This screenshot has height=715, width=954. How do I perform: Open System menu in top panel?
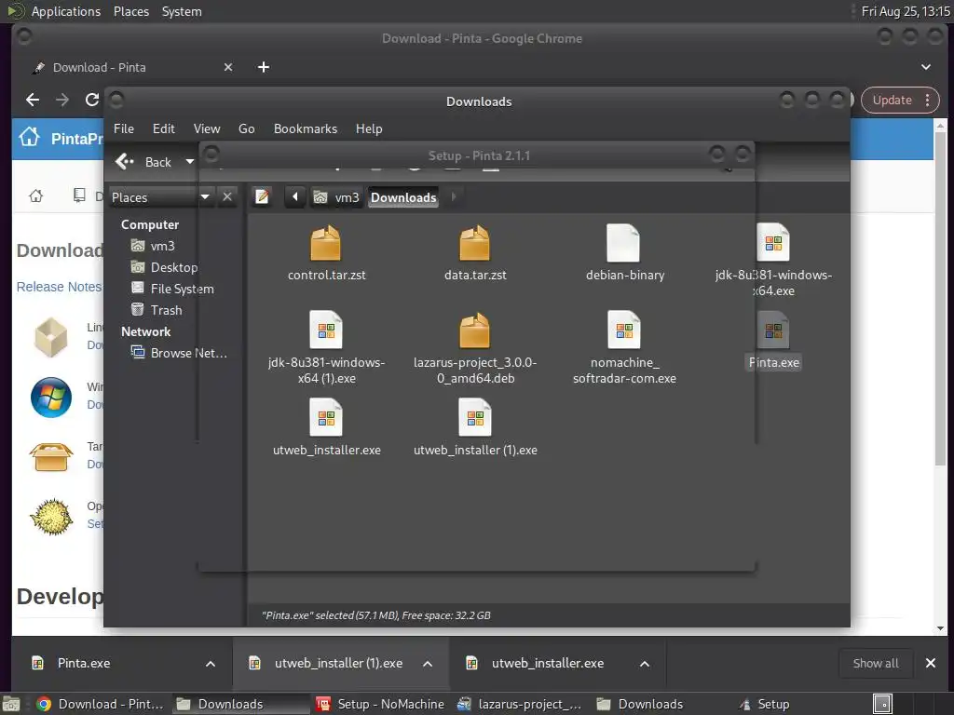click(x=182, y=11)
